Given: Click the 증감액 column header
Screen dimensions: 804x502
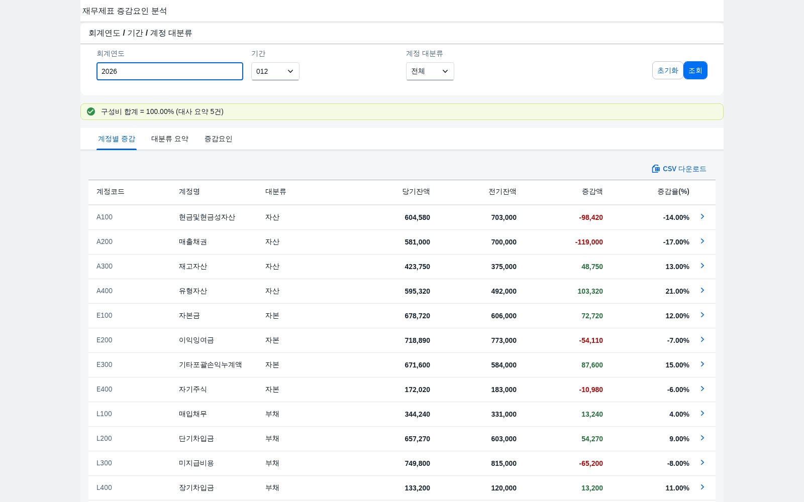Looking at the screenshot, I should click(x=592, y=192).
